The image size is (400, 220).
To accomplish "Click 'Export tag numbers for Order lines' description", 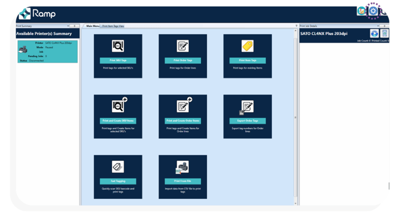I will 248,130.
